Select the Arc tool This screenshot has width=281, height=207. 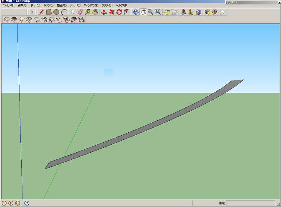point(63,12)
